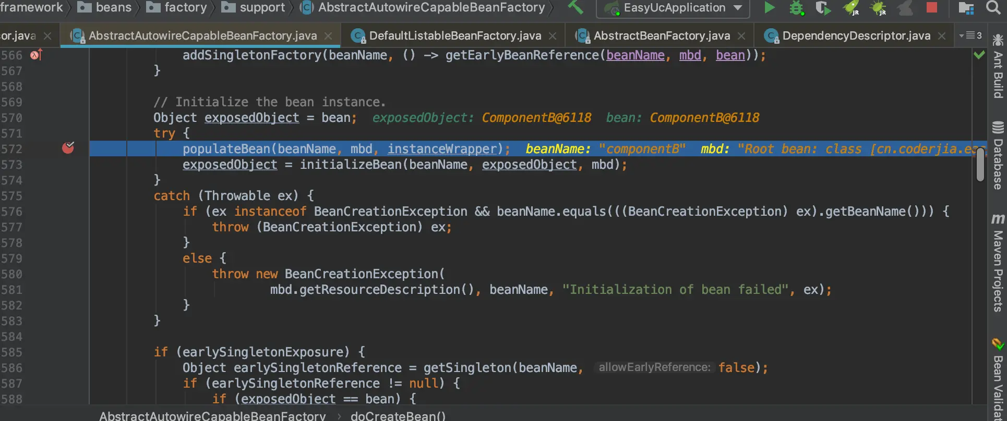The width and height of the screenshot is (1007, 421).
Task: Show hidden editor tabs list
Action: [x=970, y=35]
